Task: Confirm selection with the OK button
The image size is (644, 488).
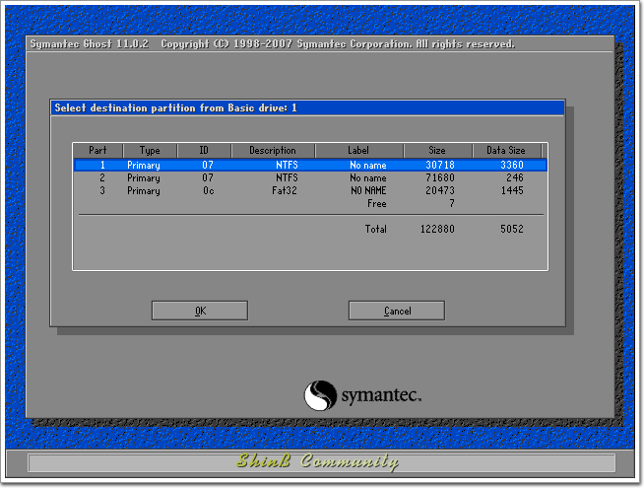Action: pos(200,311)
